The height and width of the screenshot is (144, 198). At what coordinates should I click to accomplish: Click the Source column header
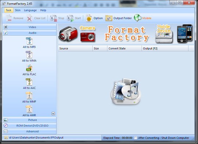click(x=75, y=48)
